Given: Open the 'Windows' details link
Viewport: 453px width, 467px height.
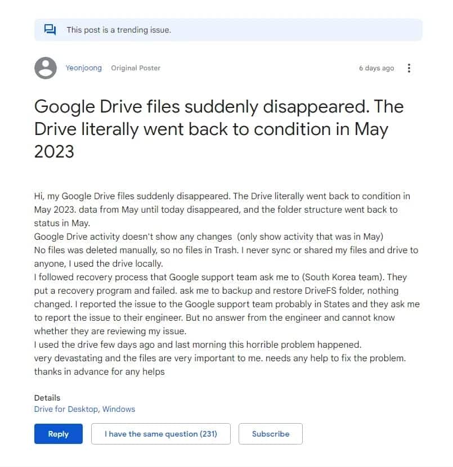Looking at the screenshot, I should tap(119, 409).
